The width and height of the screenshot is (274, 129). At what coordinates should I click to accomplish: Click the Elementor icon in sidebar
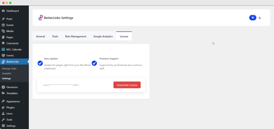pos(3,87)
